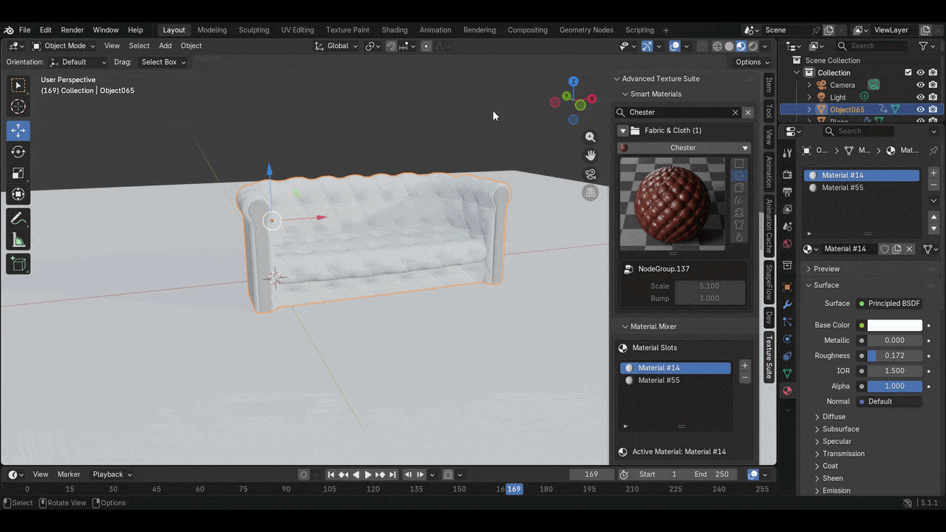The height and width of the screenshot is (532, 946).
Task: Add a slot in the Material Slots panel
Action: 744,366
